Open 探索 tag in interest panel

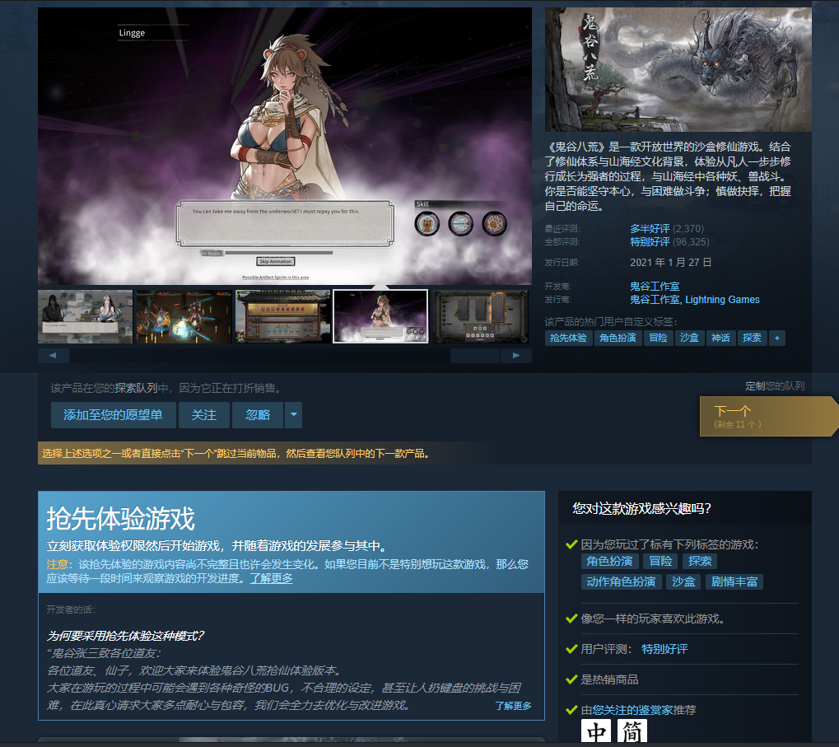(700, 562)
